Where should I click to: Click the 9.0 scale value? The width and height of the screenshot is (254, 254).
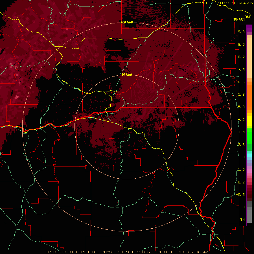[241, 44]
